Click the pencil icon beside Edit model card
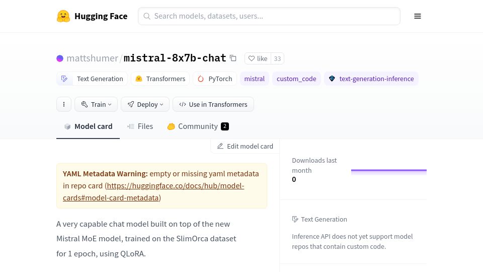 (220, 146)
